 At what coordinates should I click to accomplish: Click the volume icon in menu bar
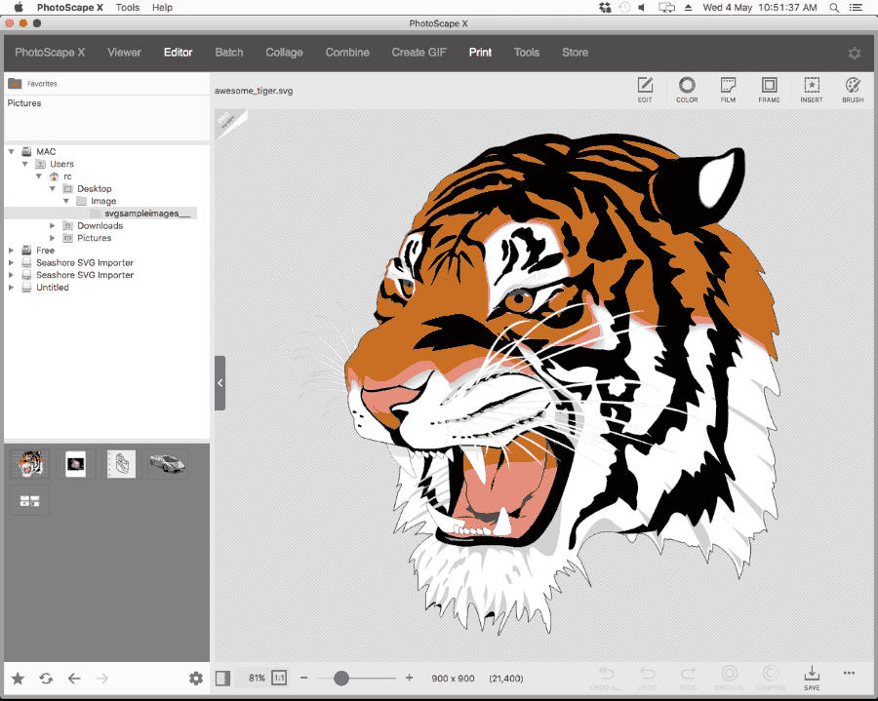point(642,7)
